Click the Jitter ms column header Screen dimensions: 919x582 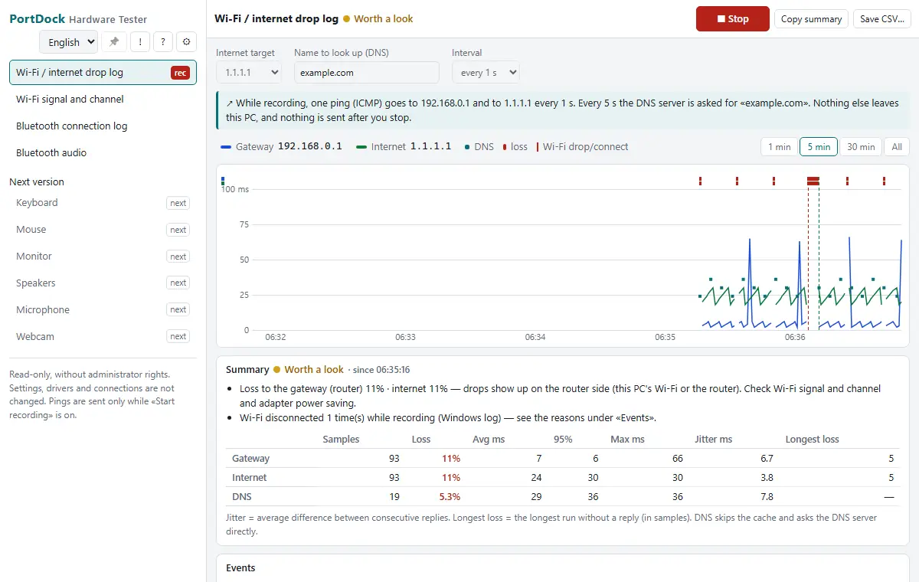(x=714, y=440)
